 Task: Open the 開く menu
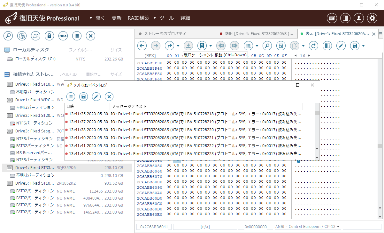[100, 18]
